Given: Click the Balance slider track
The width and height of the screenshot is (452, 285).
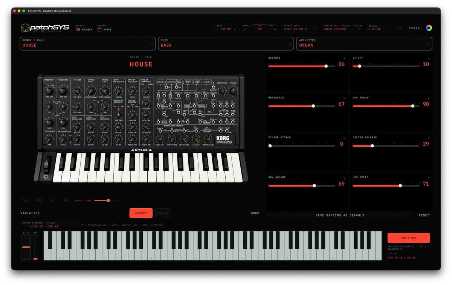Looking at the screenshot, I should click(x=302, y=66).
